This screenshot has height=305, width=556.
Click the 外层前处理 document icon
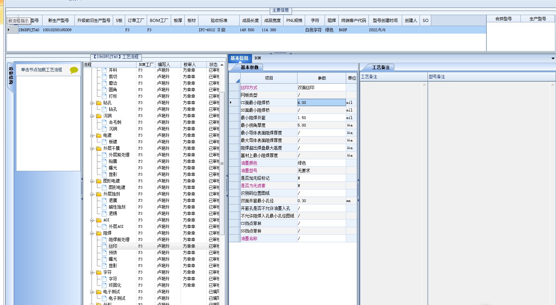tap(104, 155)
